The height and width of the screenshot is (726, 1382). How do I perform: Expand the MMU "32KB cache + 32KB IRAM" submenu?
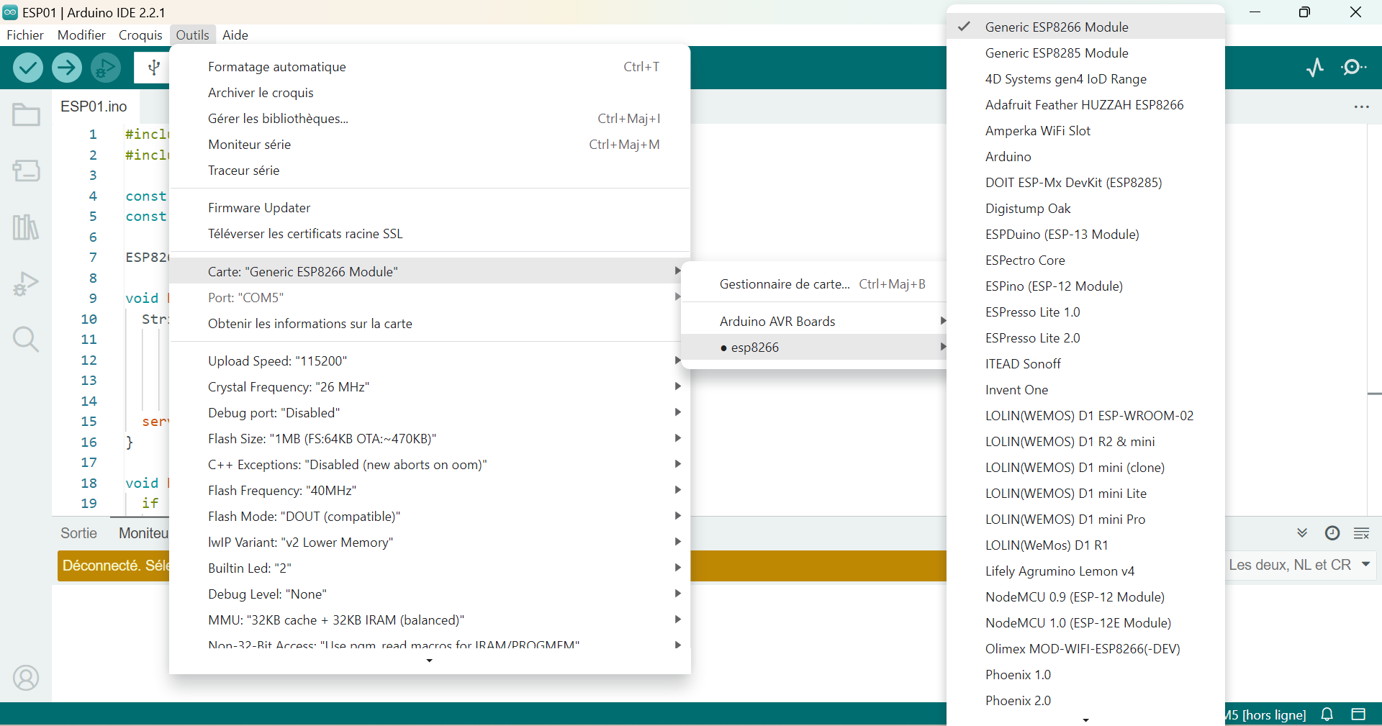pyautogui.click(x=430, y=620)
